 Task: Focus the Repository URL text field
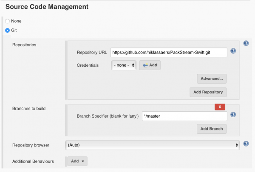pyautogui.click(x=168, y=52)
